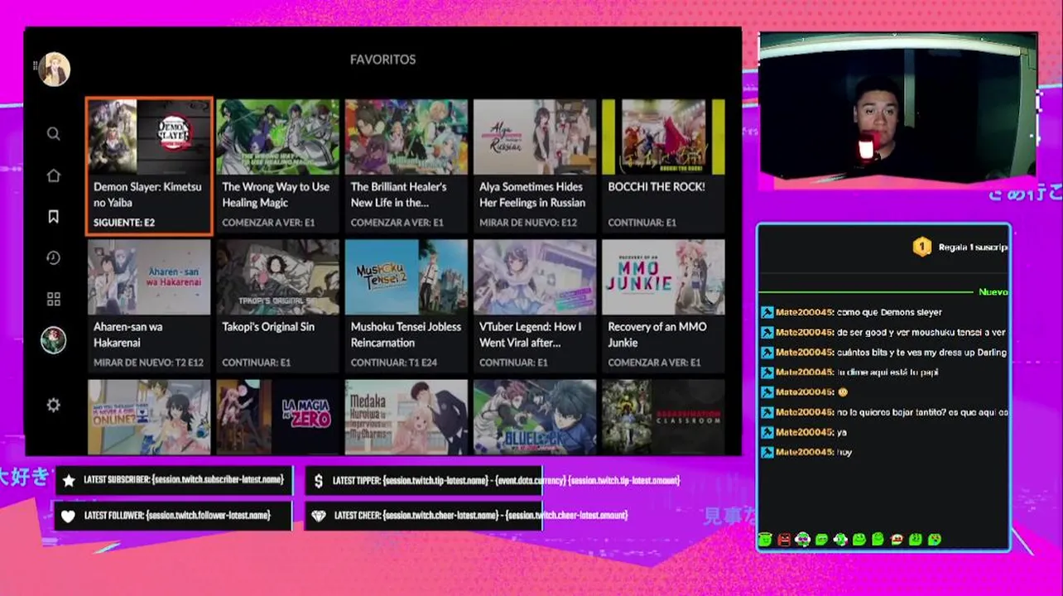Open VTuber Legend thumbnail
The width and height of the screenshot is (1063, 596).
pyautogui.click(x=535, y=277)
